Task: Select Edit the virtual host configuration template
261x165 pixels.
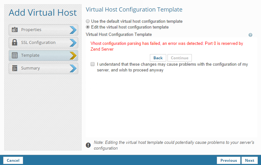Action: point(88,27)
